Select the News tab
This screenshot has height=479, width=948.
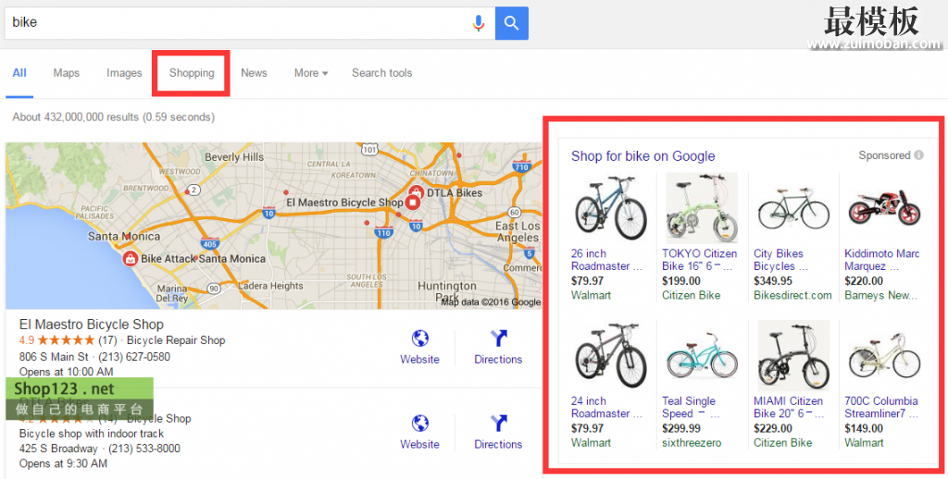pos(254,73)
